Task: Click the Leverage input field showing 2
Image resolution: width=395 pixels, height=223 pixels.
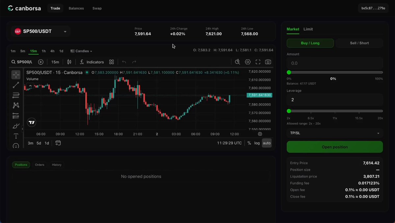Action: (x=335, y=100)
